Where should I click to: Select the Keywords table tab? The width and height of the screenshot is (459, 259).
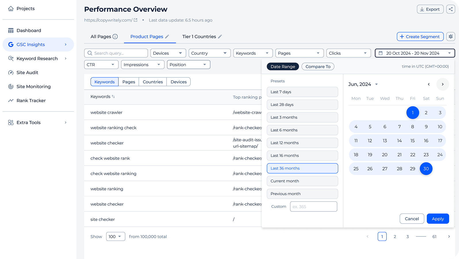[104, 82]
